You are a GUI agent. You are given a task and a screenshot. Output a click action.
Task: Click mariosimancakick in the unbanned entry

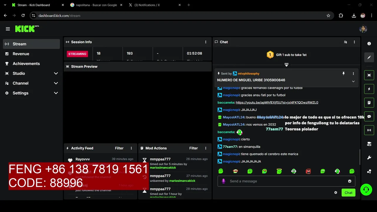click(x=182, y=181)
